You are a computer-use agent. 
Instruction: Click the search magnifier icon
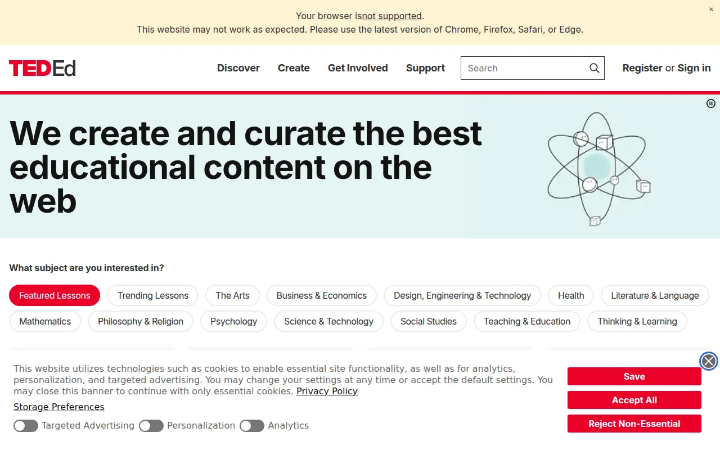[x=594, y=68]
